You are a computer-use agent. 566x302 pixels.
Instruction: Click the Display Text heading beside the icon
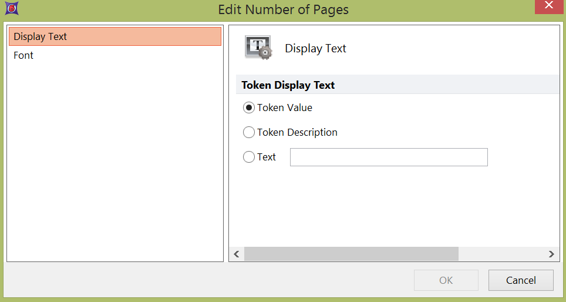tap(315, 49)
